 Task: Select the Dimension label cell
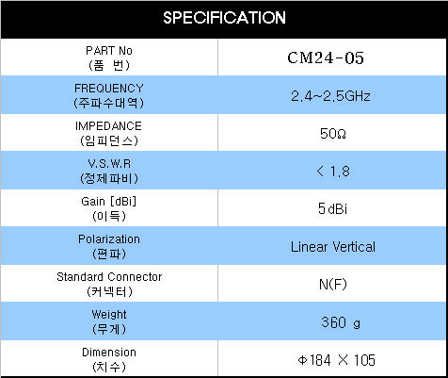pos(109,359)
